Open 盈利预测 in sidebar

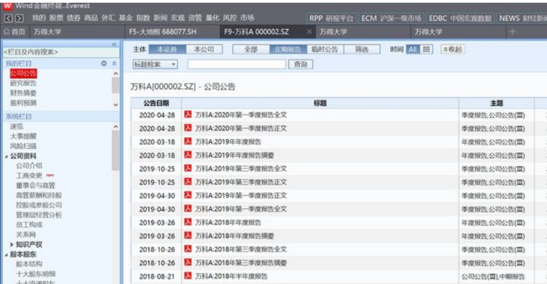(24, 103)
